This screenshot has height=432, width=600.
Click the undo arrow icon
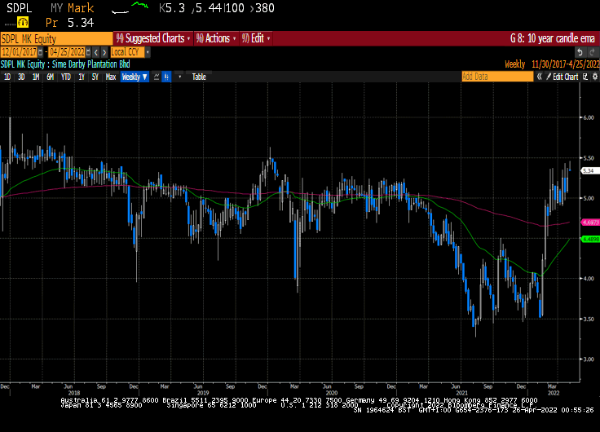tap(580, 52)
